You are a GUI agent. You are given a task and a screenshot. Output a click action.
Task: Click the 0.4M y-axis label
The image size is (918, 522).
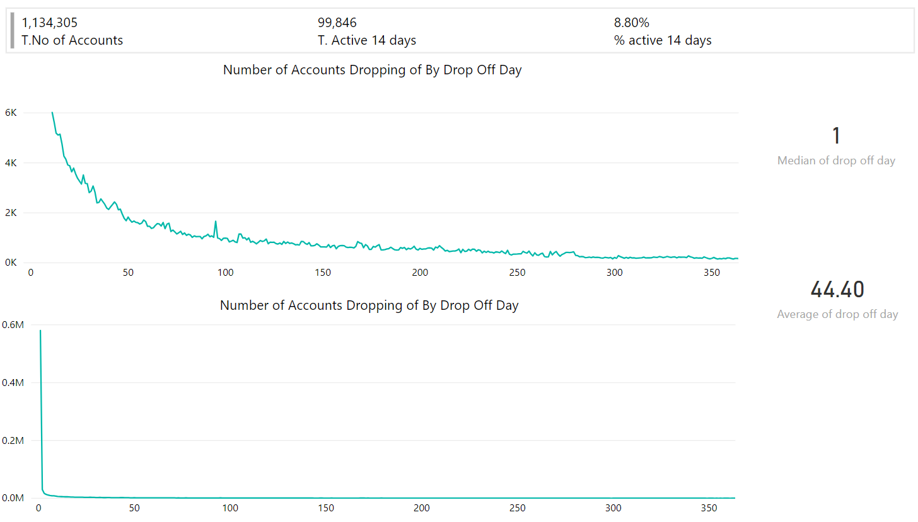pyautogui.click(x=13, y=382)
